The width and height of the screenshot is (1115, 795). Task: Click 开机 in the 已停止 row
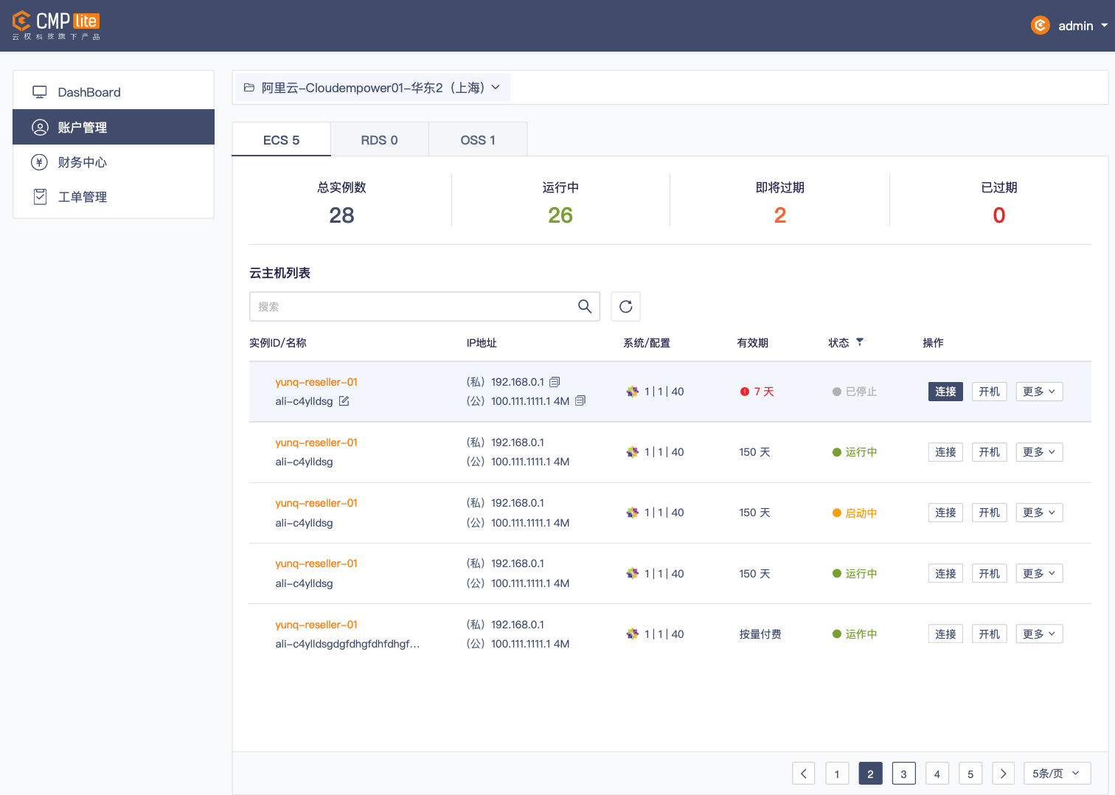(x=989, y=392)
